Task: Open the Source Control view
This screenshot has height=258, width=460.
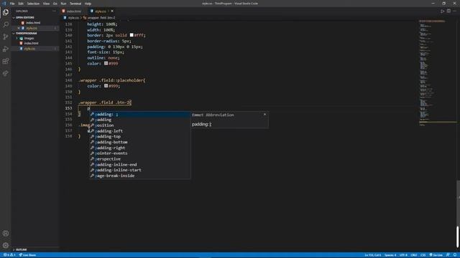Action: click(x=6, y=37)
